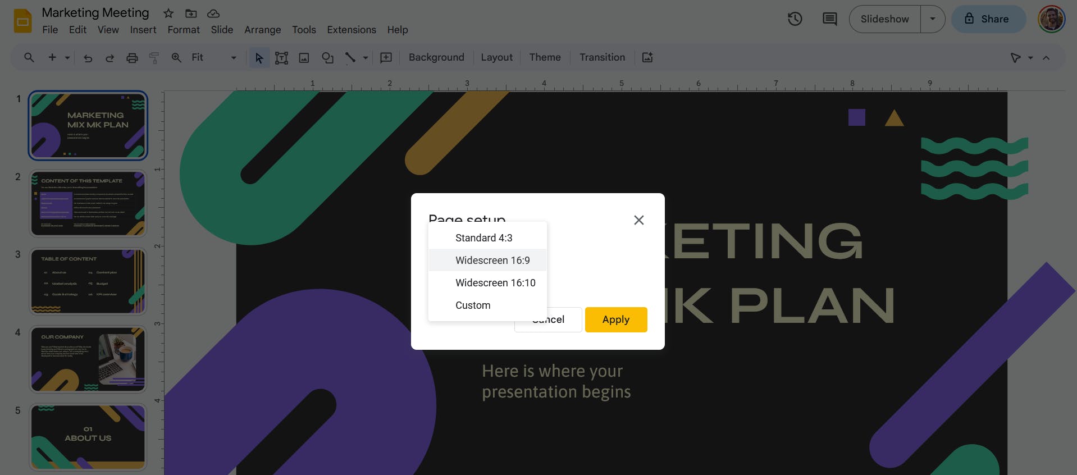Image resolution: width=1077 pixels, height=475 pixels.
Task: Open the Format menu
Action: click(x=184, y=30)
